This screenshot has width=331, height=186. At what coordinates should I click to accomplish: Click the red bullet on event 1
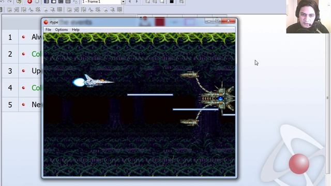click(23, 37)
